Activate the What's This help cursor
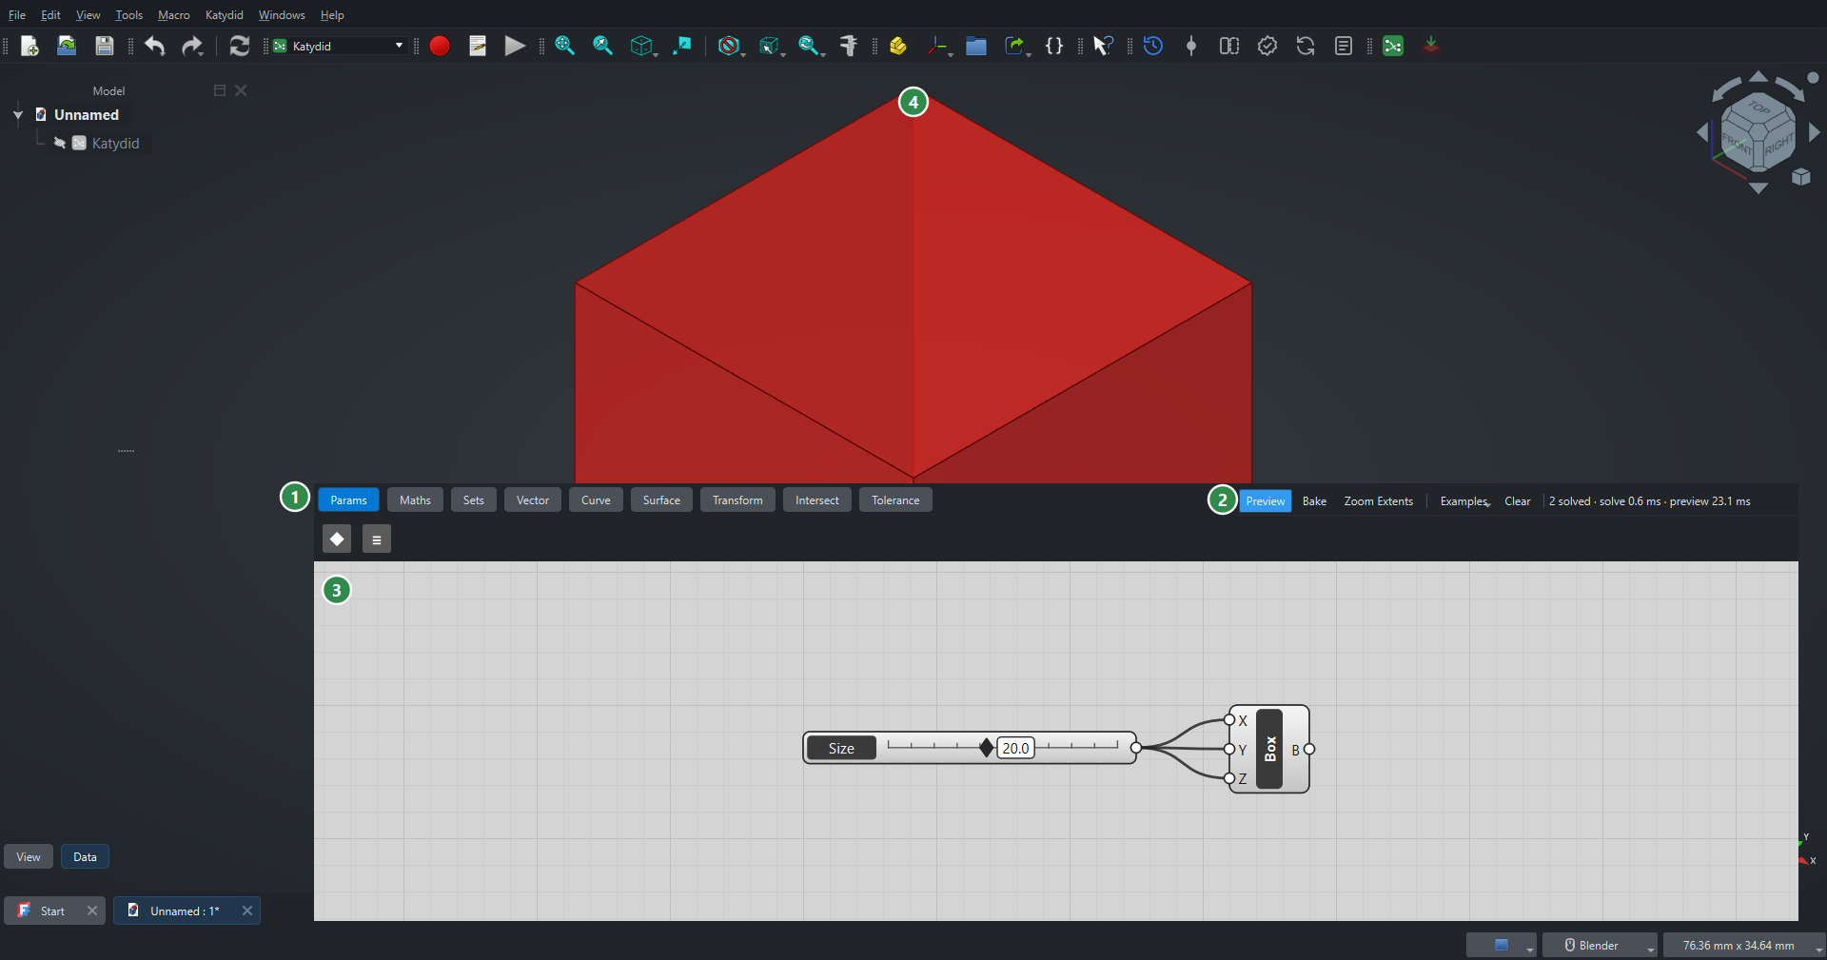This screenshot has width=1827, height=960. pos(1103,46)
